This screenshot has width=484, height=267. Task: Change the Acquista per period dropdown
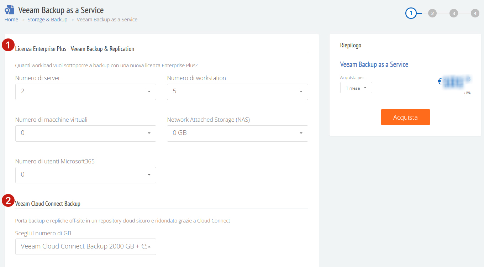[x=356, y=88]
